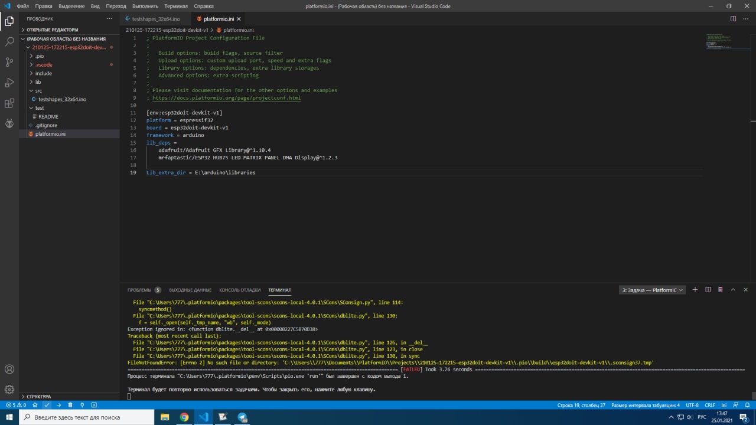
Task: Split the terminal panel
Action: click(x=708, y=290)
